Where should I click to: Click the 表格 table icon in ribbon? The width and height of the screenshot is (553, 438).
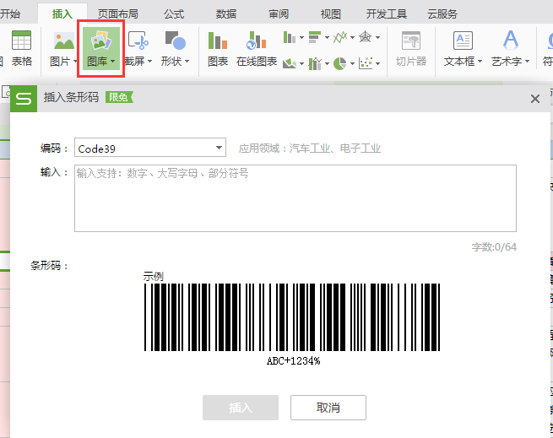[21, 41]
